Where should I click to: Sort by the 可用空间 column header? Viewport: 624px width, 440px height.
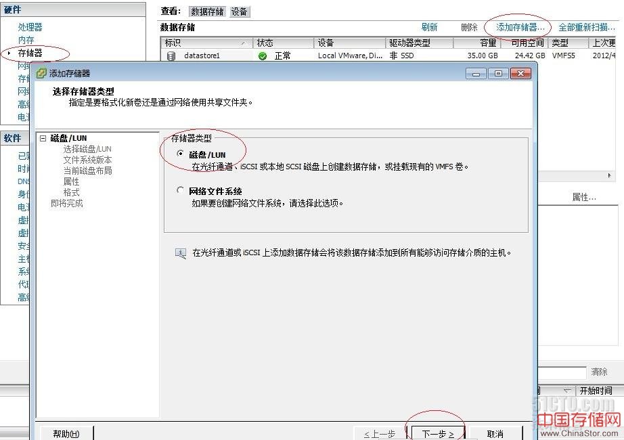coord(524,43)
